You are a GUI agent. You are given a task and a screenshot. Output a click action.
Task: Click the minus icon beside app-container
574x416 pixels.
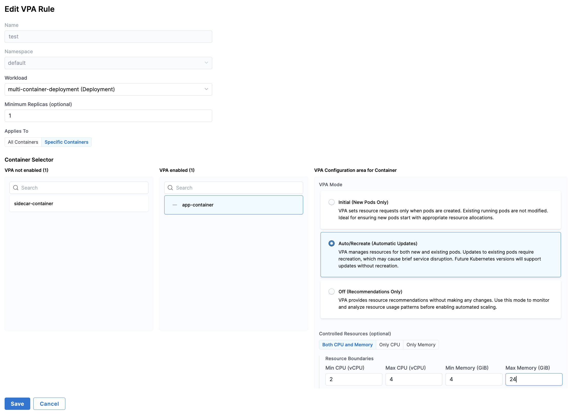coord(175,205)
